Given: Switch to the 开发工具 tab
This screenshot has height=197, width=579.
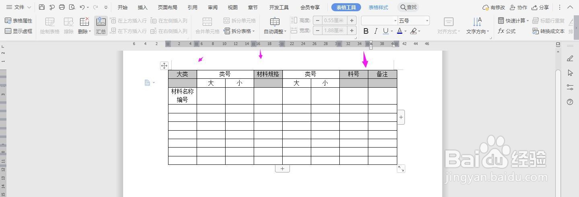Looking at the screenshot, I should (x=279, y=7).
